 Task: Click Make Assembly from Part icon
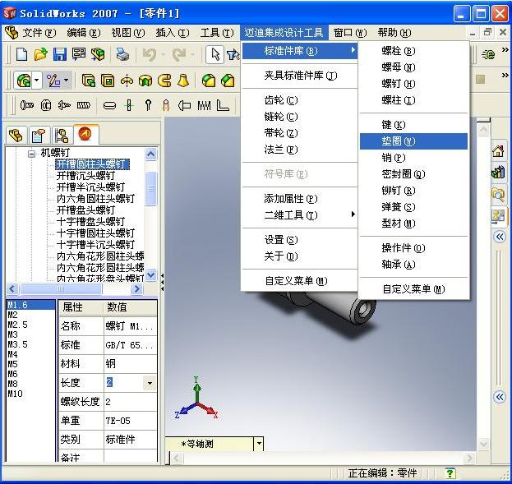tap(98, 54)
